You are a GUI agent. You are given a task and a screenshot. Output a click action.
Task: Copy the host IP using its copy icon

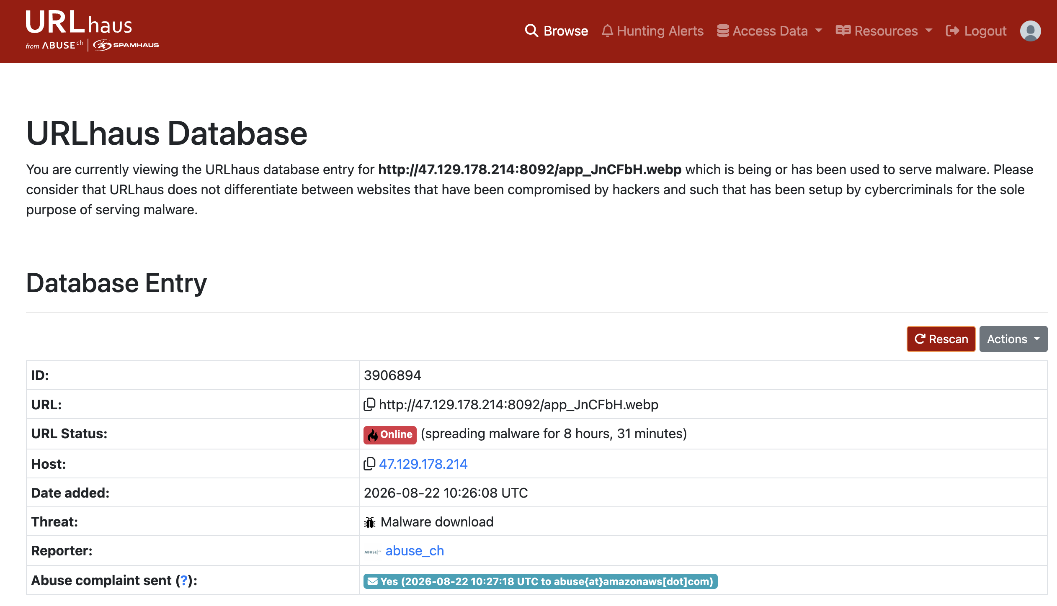tap(369, 464)
